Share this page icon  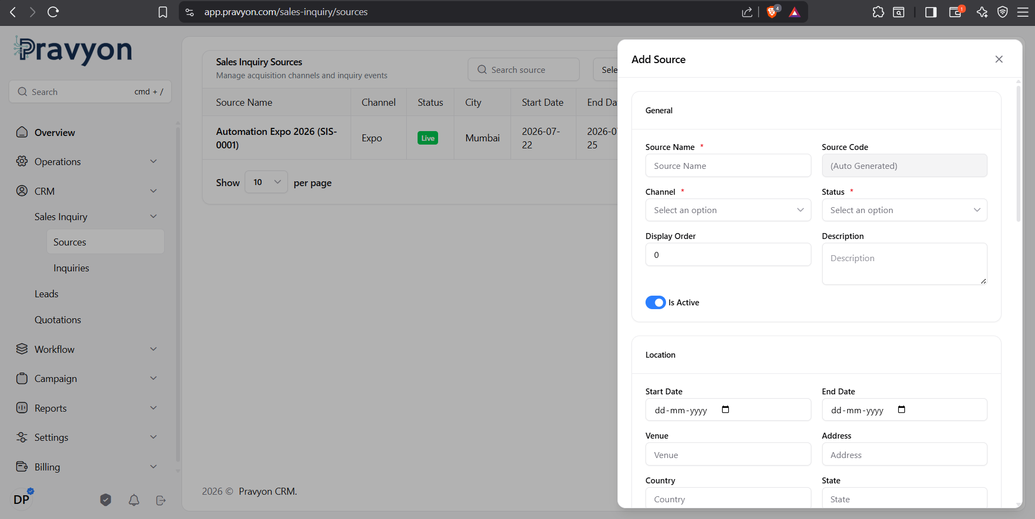tap(747, 12)
